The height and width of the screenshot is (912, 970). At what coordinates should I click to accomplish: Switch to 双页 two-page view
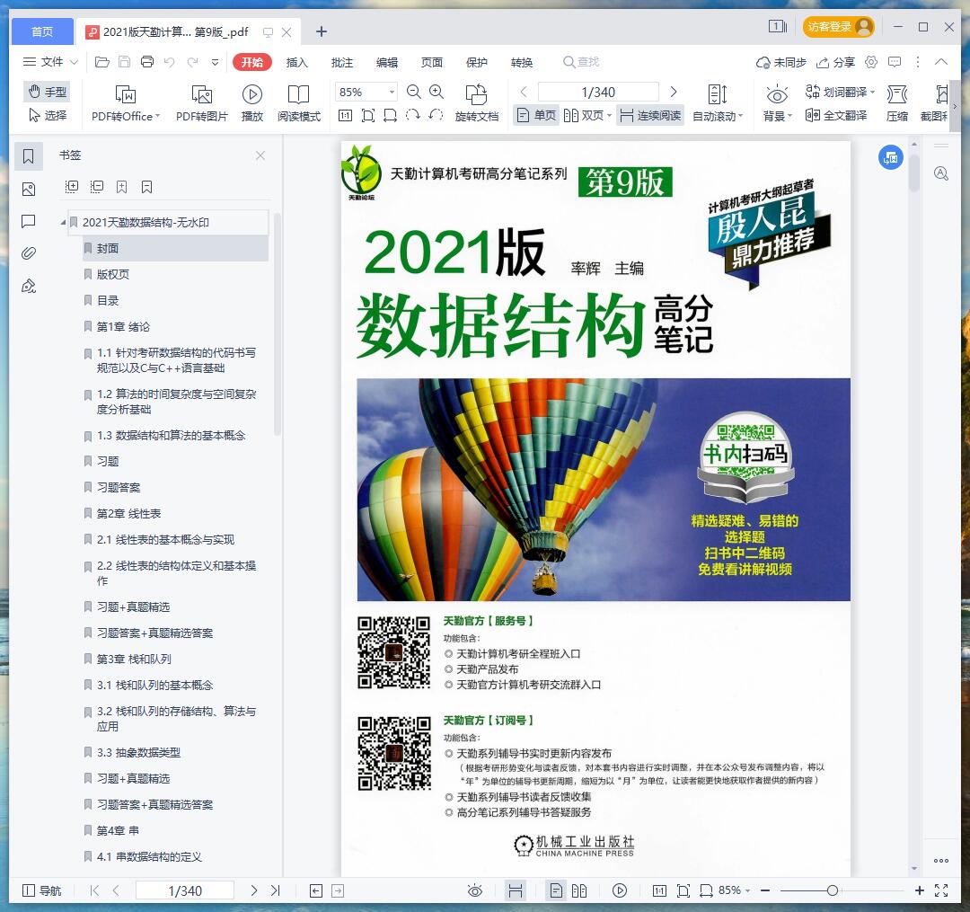[587, 116]
